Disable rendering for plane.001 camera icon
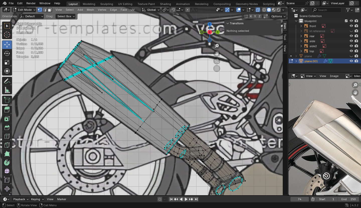 pos(356,61)
